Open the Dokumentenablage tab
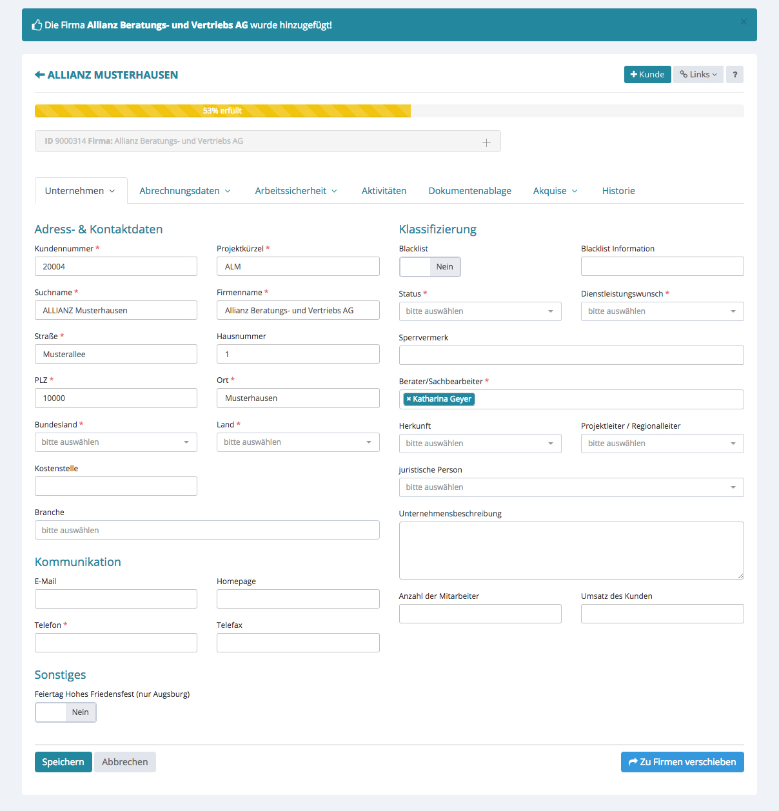 coord(469,191)
